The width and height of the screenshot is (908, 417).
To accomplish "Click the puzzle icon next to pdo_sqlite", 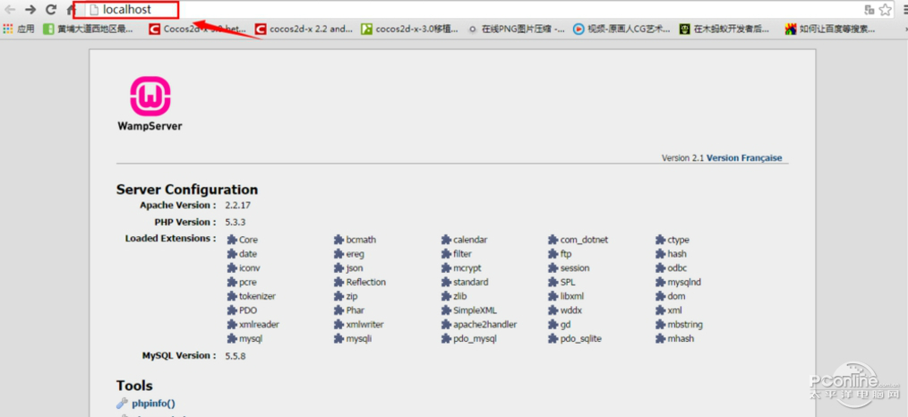I will pyautogui.click(x=553, y=339).
